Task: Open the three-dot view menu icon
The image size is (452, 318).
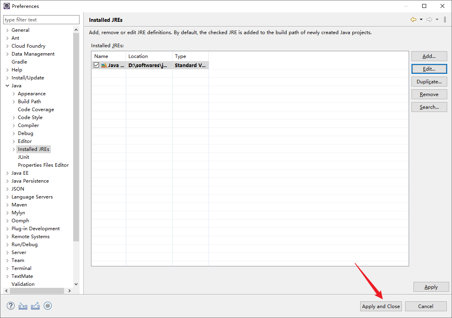Action: coord(445,20)
